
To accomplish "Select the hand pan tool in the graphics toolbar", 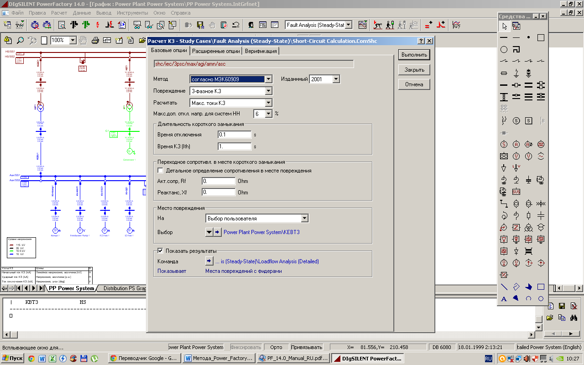I will click(x=83, y=40).
